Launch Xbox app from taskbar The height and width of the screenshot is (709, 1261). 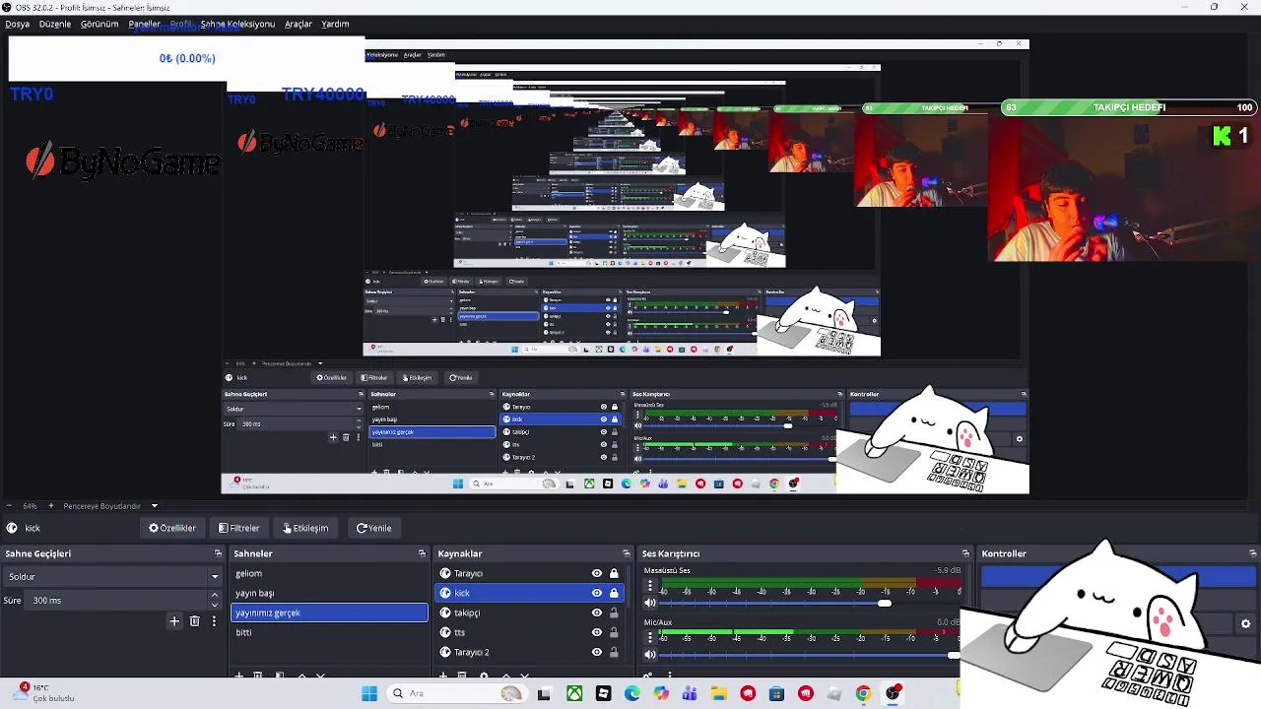point(574,693)
